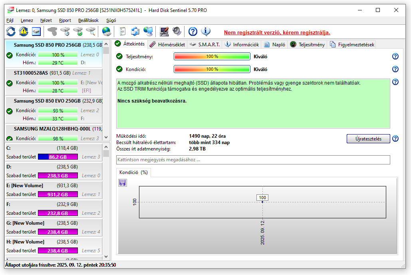411x275 pixels.
Task: Select the Áttekintés tab
Action: pos(130,44)
